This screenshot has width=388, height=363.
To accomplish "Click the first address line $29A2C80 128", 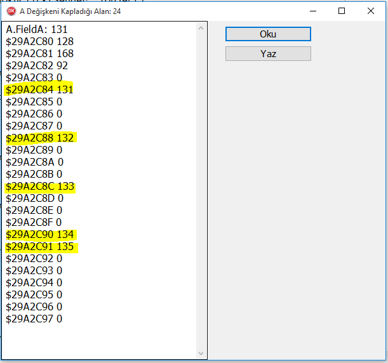I will 39,41.
